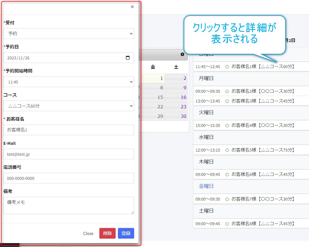The image size is (309, 247).
Task: Open the date picker calendar icon in 予約日 field
Action: pos(128,58)
